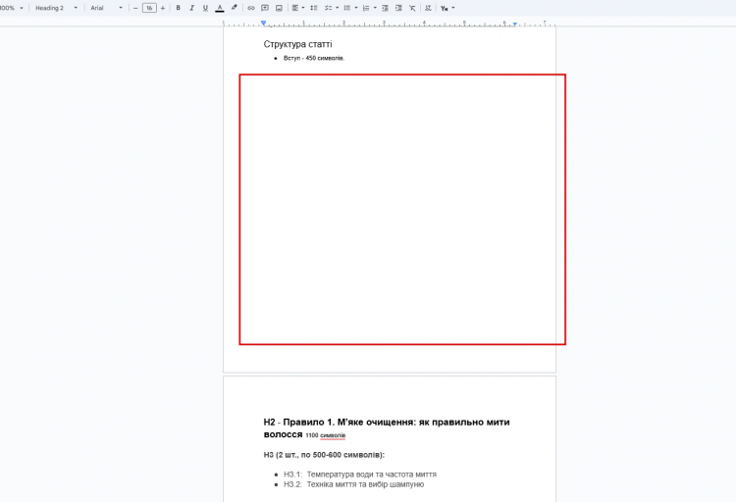Click the insert image icon

pyautogui.click(x=279, y=8)
